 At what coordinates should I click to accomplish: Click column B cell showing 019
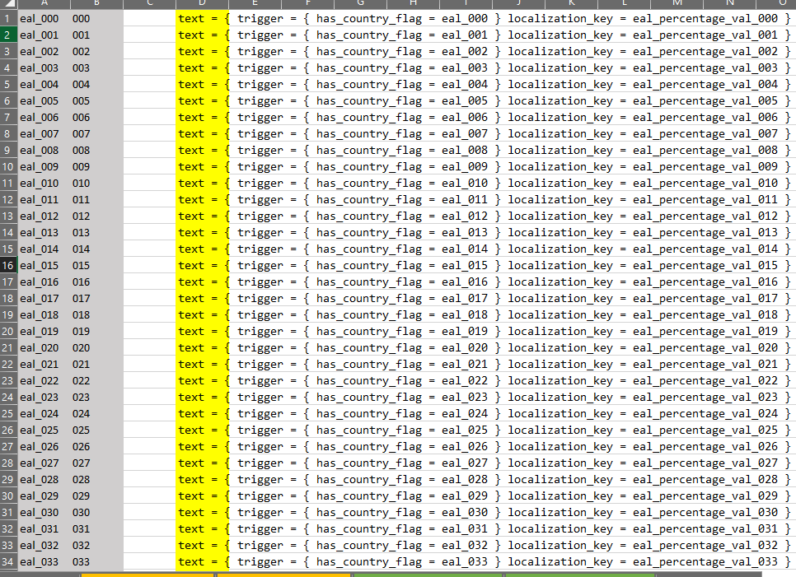click(x=96, y=332)
